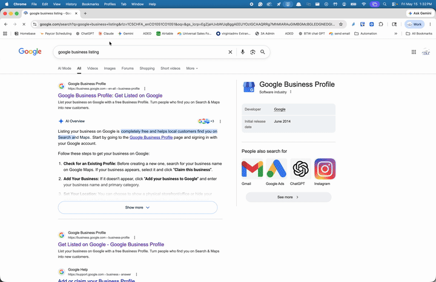Viewport: 436px width, 282px height.
Task: Open AI Overview three-dot options
Action: click(x=220, y=121)
